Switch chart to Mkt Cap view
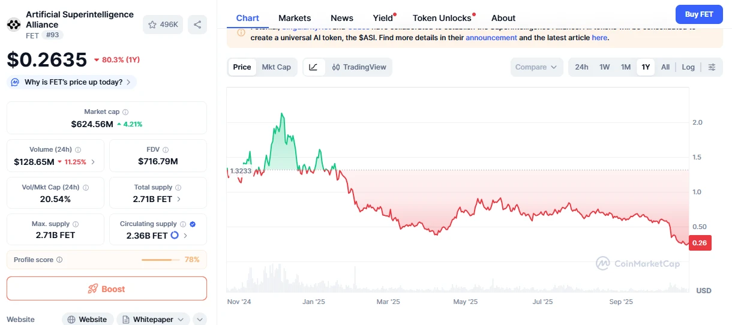The image size is (732, 325). (276, 67)
